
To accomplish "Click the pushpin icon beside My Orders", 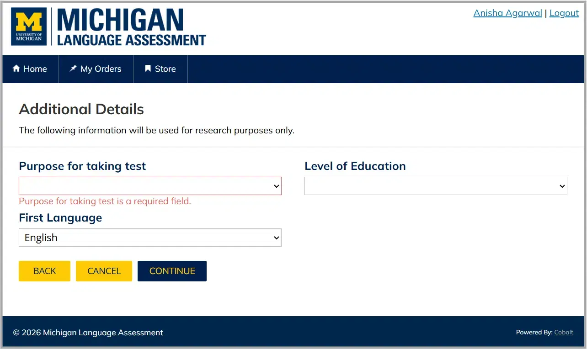I will [x=73, y=69].
